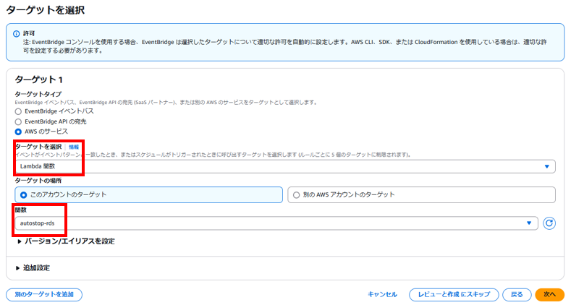The width and height of the screenshot is (571, 305).
Task: Click the orange 次へ button
Action: [x=549, y=294]
